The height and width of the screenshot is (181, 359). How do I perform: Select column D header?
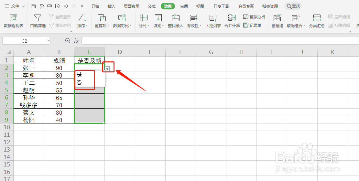(120, 52)
